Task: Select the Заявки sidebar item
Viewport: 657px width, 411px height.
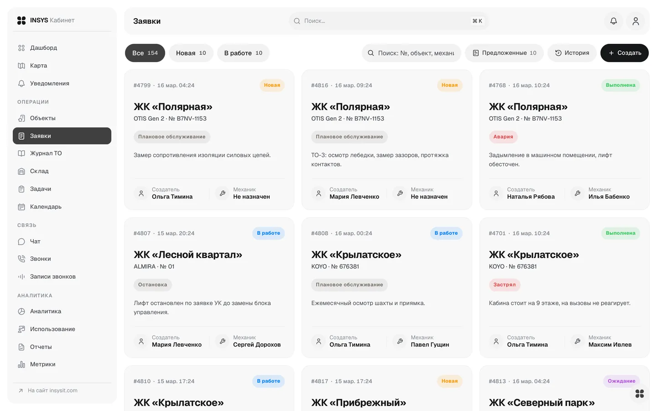Action: tap(62, 136)
